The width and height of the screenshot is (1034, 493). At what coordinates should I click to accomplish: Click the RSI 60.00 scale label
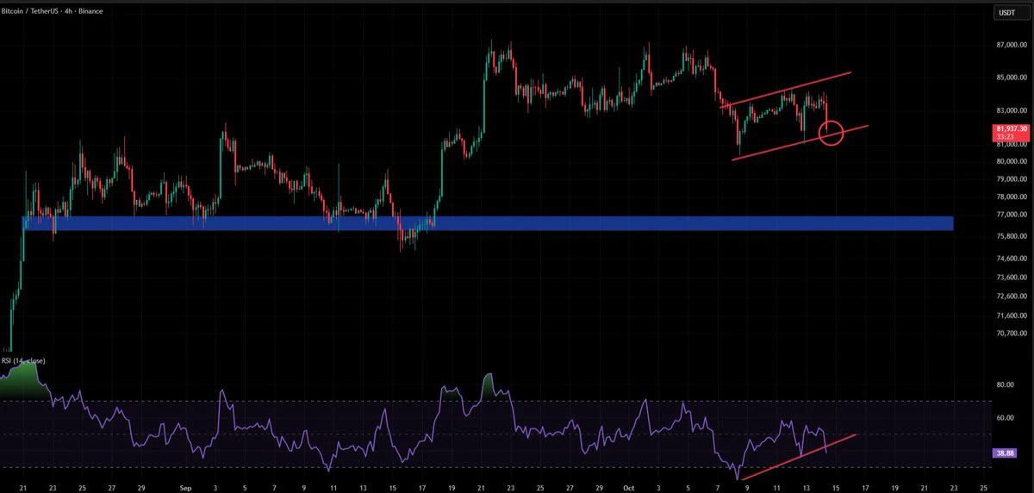click(1005, 418)
